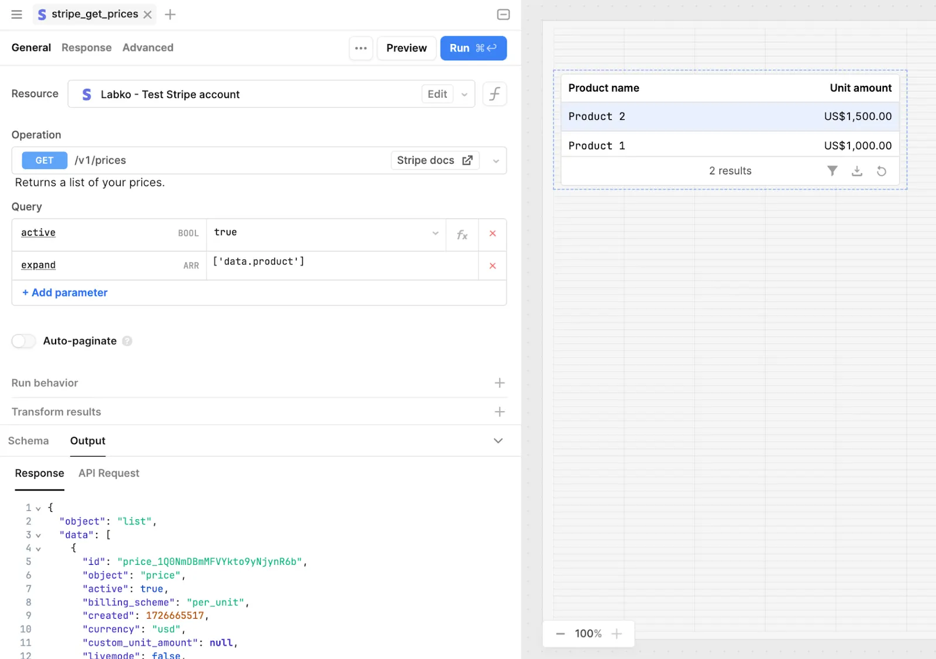Screen dimensions: 936x659
Task: Click the Preview button
Action: 407,48
